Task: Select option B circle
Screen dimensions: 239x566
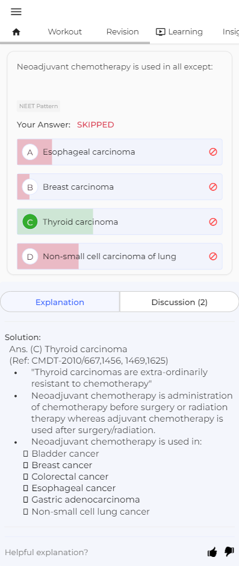Action: tap(30, 187)
